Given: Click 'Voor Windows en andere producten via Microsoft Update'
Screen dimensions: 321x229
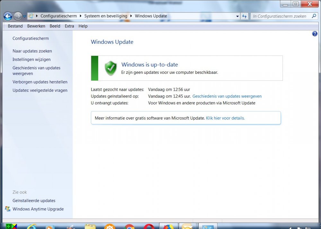Looking at the screenshot, I should click(202, 103).
